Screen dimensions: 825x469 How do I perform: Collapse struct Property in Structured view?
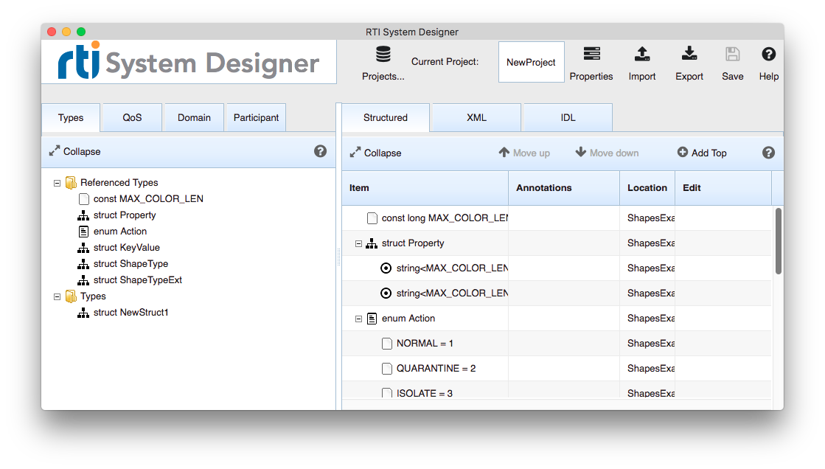(x=359, y=243)
